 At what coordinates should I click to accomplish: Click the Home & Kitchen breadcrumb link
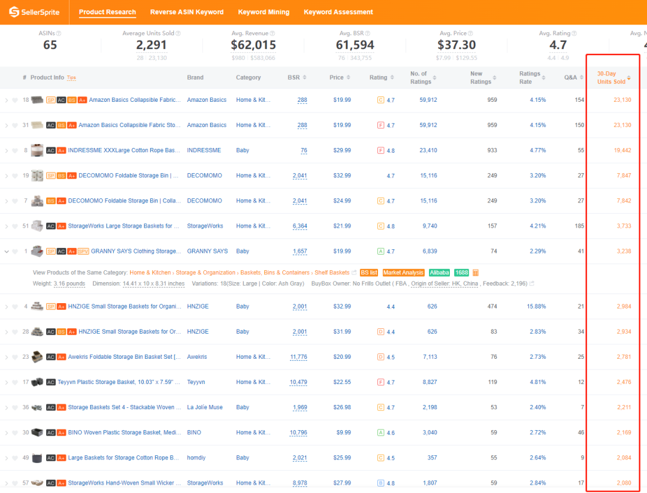150,273
